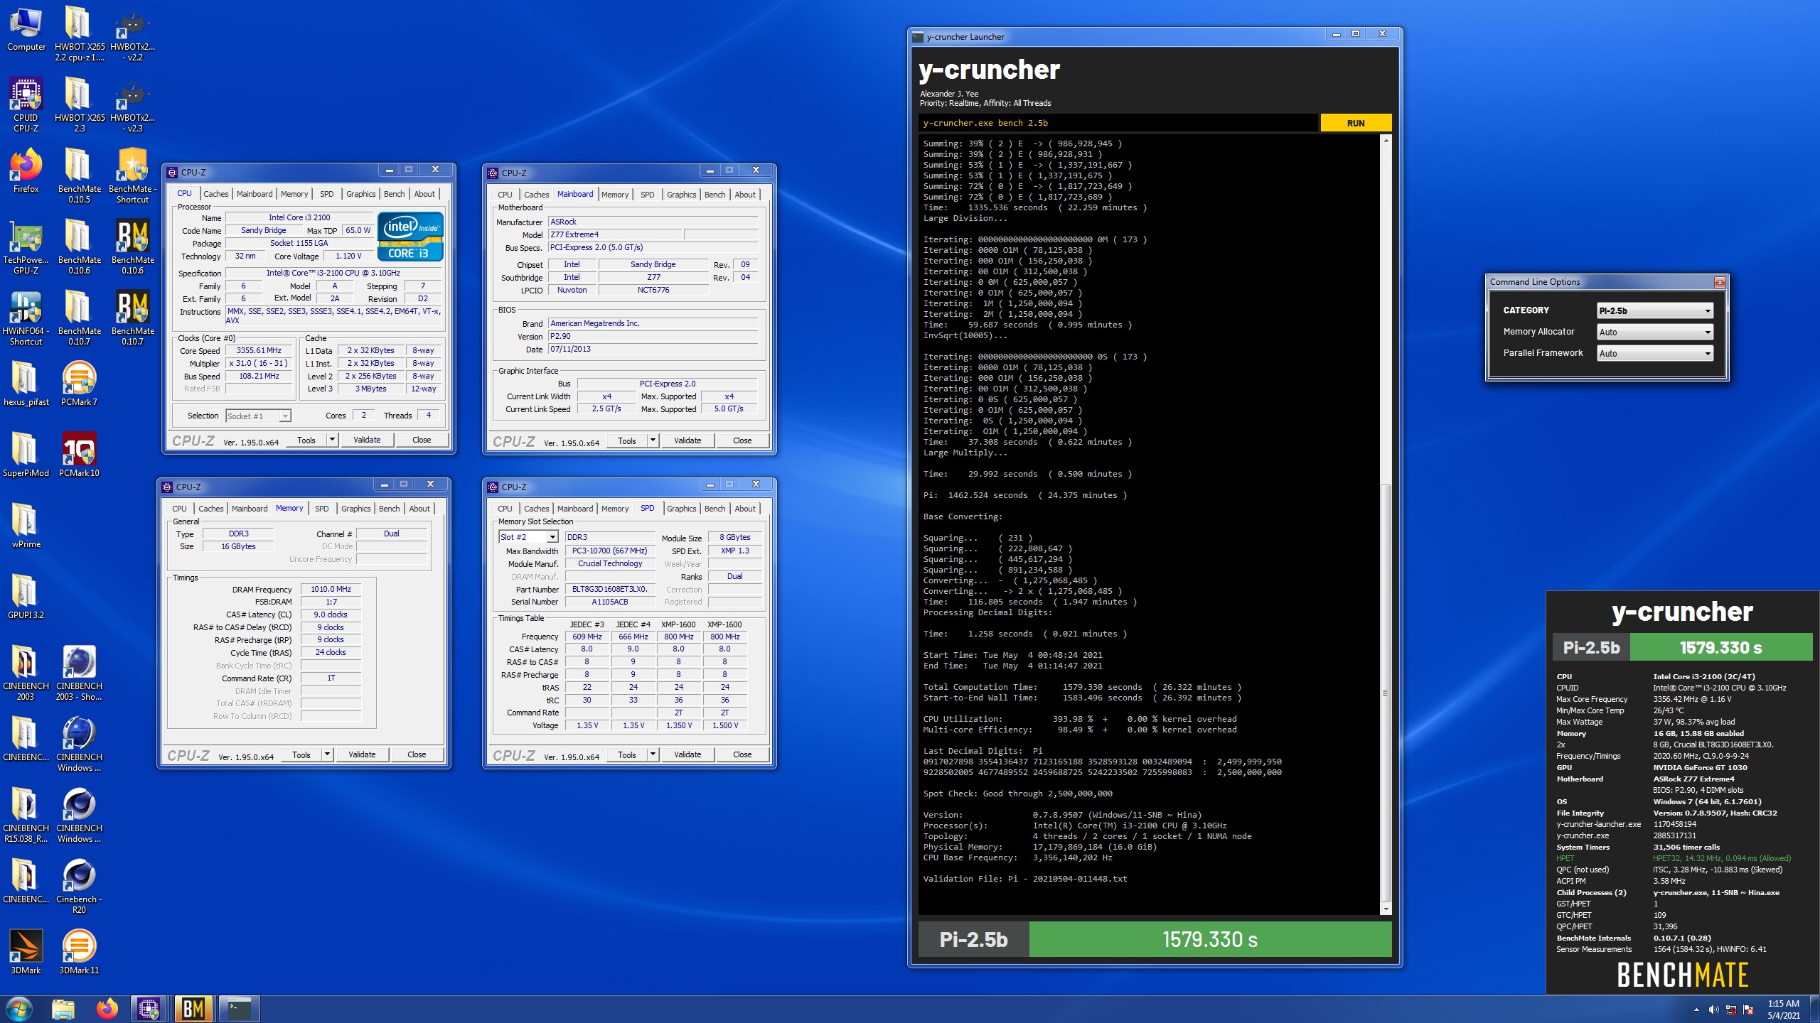Open the Parallel Framework dropdown

(1654, 353)
